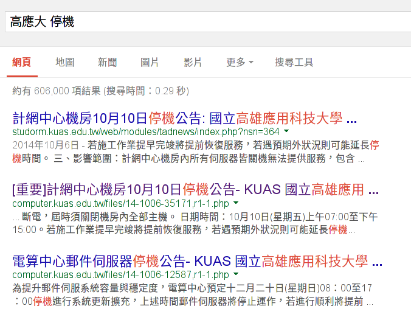Click the 2014年10月6日 snippet date
This screenshot has height=320, width=411.
click(46, 145)
